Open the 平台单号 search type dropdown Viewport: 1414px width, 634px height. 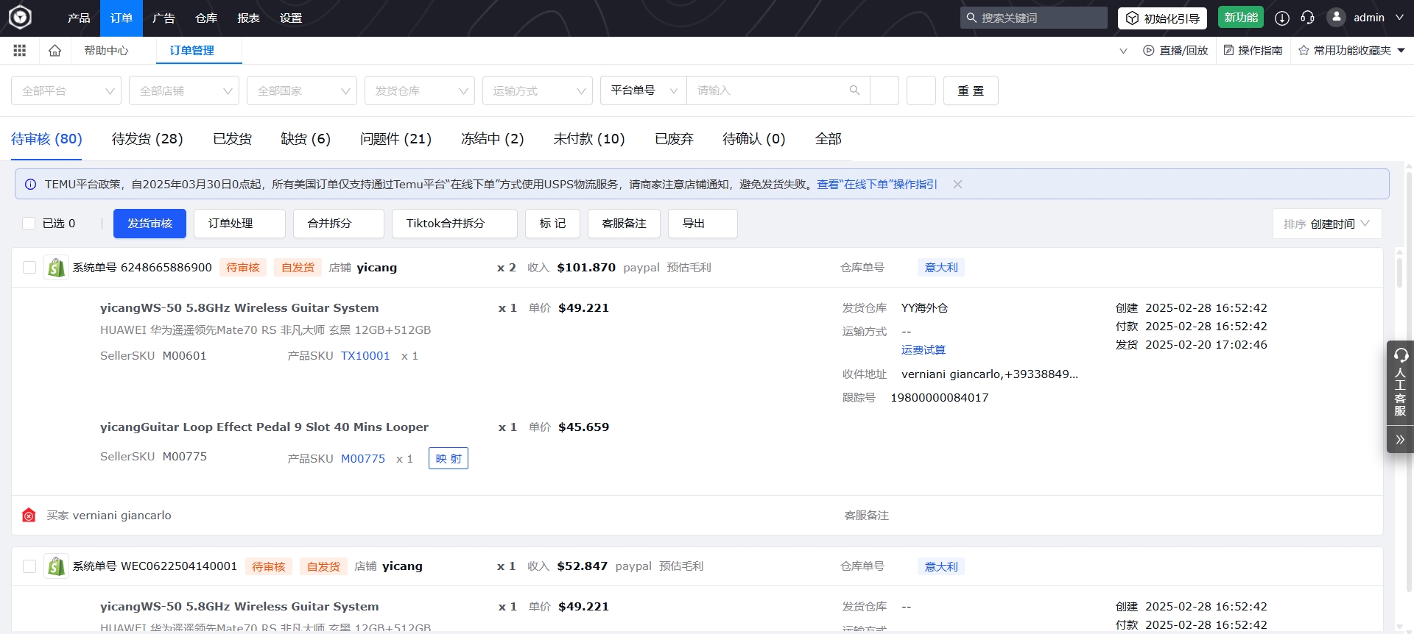[644, 90]
